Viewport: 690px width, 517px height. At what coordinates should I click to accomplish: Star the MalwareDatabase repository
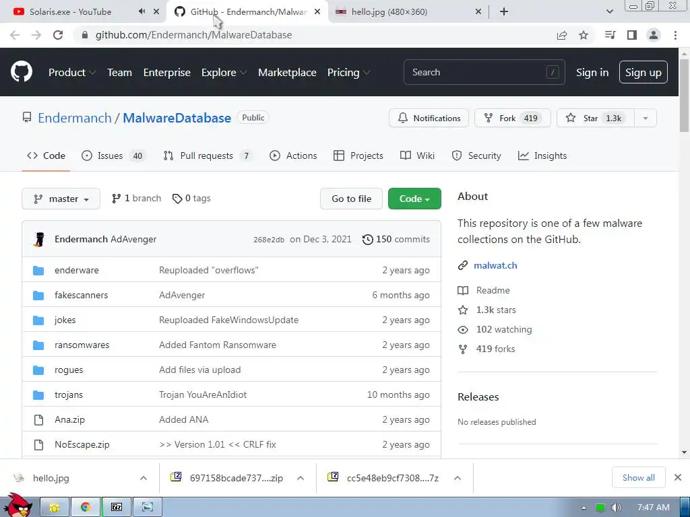[x=596, y=118]
